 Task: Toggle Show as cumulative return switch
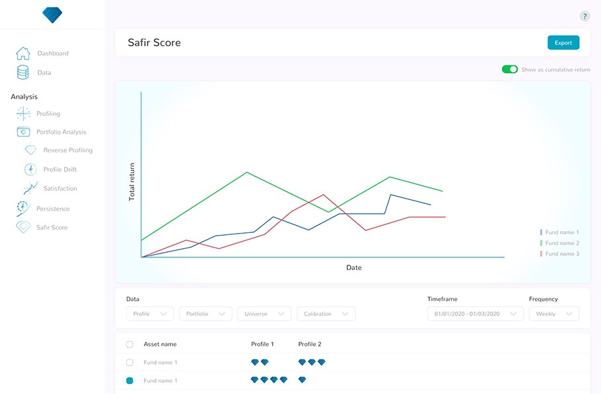[509, 69]
